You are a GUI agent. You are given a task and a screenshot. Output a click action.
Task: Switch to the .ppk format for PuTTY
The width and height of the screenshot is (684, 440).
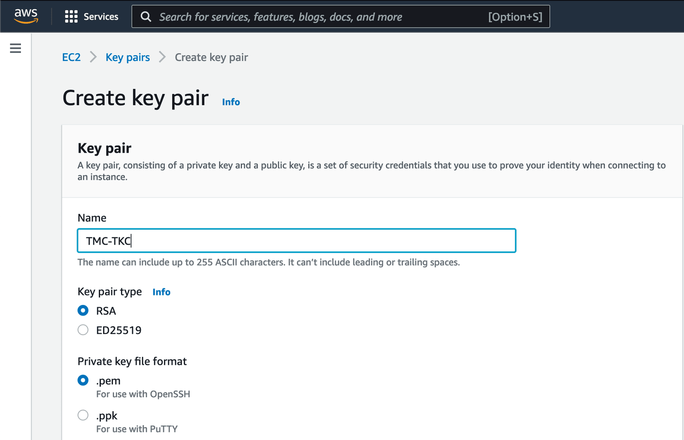[83, 415]
